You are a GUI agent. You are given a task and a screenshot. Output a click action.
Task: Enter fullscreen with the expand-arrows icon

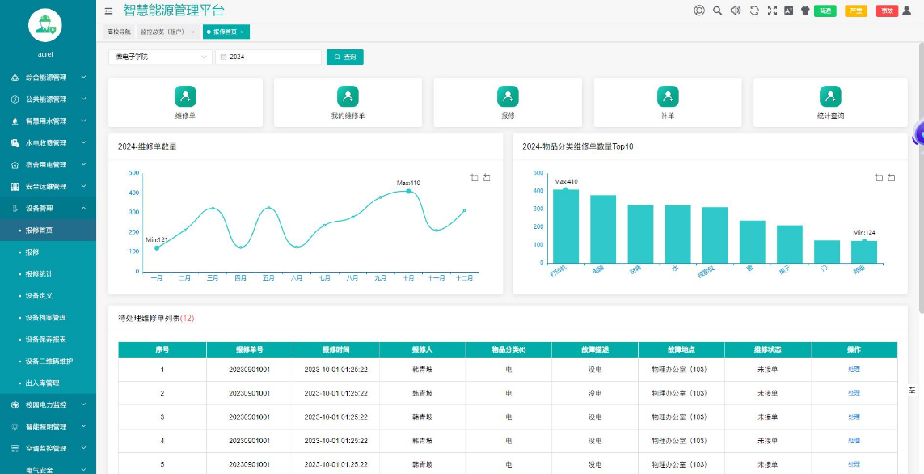[x=772, y=11]
